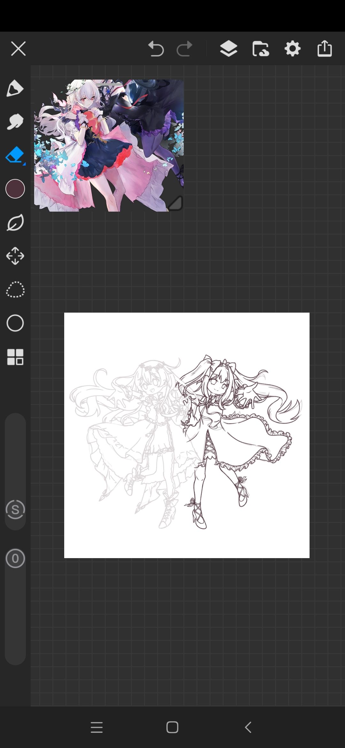The width and height of the screenshot is (345, 748).
Task: Open the reference image folder icon
Action: (x=260, y=49)
